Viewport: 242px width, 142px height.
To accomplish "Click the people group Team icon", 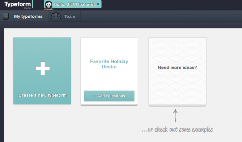I will (56, 16).
